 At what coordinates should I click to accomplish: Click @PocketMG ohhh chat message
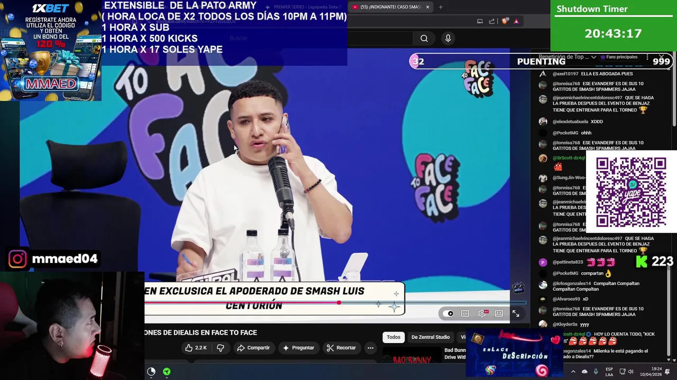[x=572, y=133]
